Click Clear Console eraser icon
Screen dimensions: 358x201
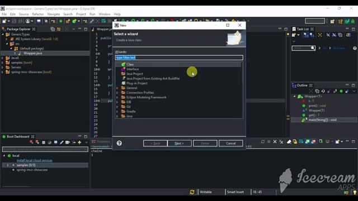tap(289, 142)
